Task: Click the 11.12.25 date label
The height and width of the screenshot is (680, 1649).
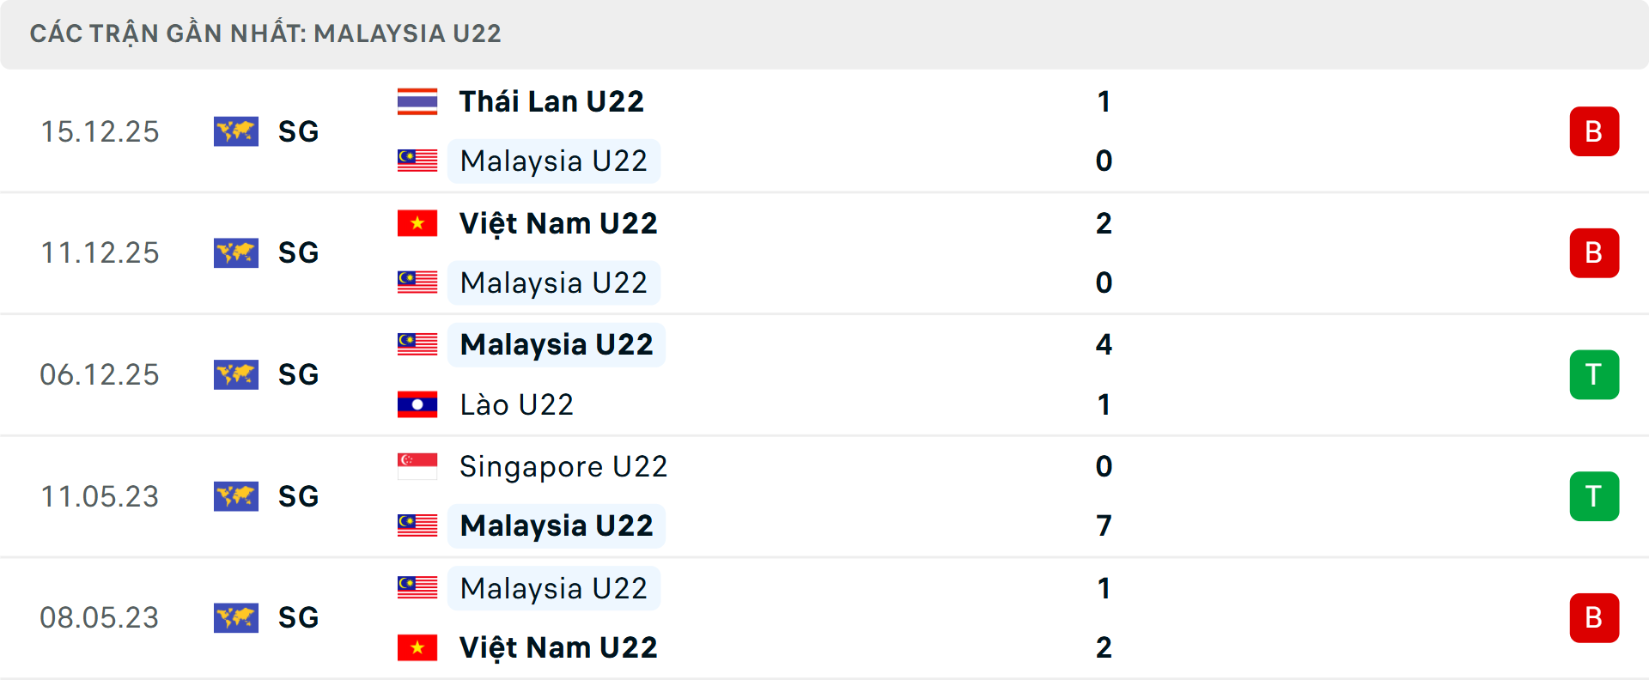Action: click(x=100, y=252)
